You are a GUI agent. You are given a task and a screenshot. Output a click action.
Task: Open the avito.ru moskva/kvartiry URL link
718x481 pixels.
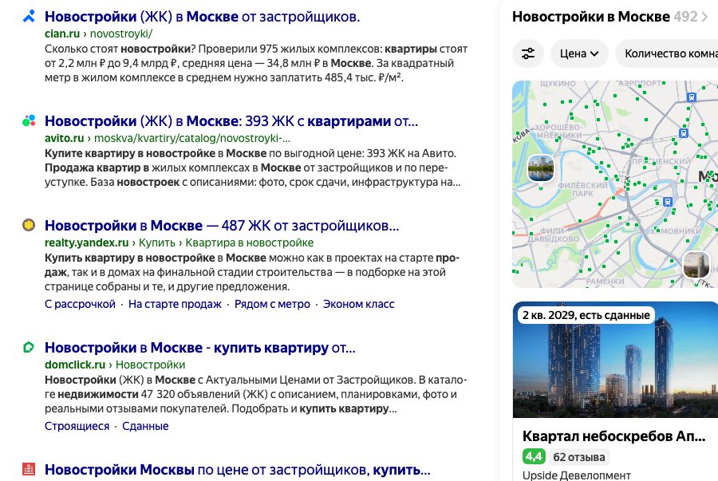click(168, 138)
